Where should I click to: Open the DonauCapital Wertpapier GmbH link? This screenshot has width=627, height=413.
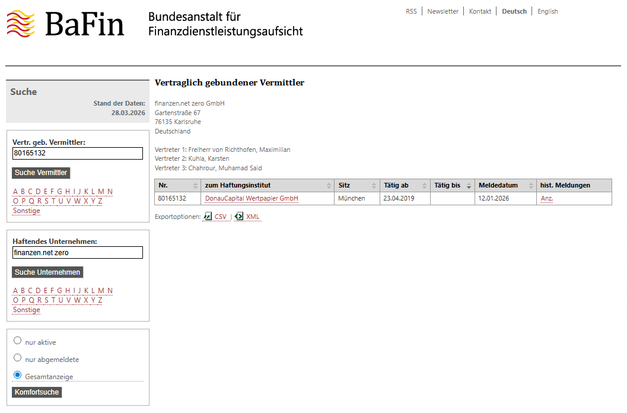(252, 198)
